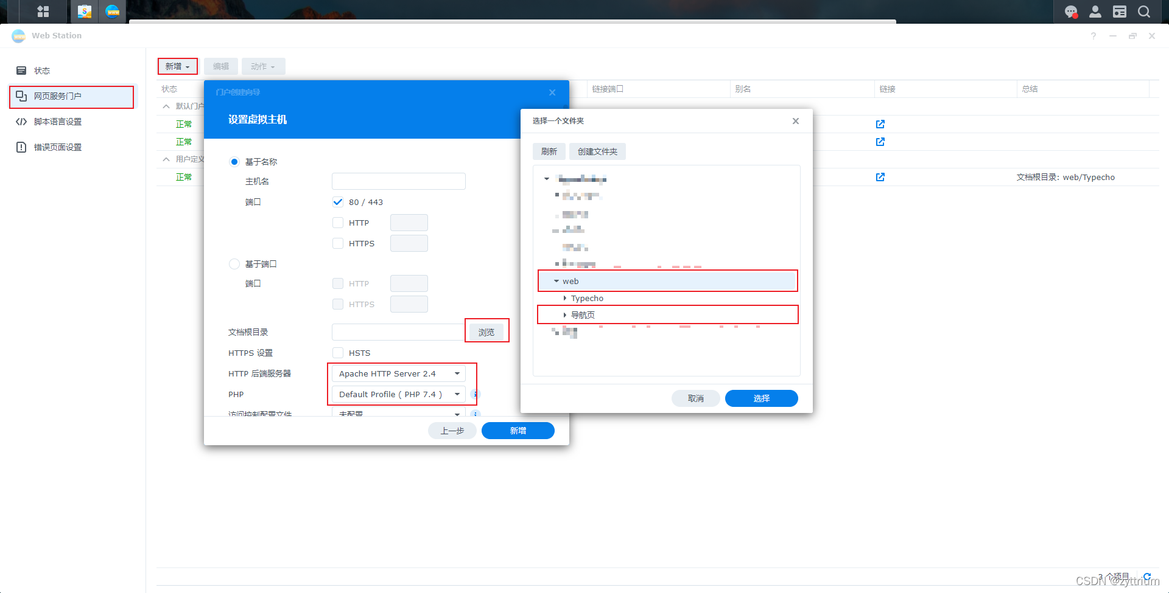Enable the HTTPS checkbox under name-based
This screenshot has width=1169, height=593.
coord(338,243)
